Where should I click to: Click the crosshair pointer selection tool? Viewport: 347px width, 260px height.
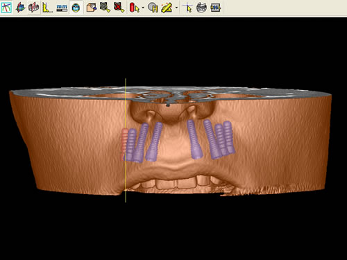(x=187, y=8)
